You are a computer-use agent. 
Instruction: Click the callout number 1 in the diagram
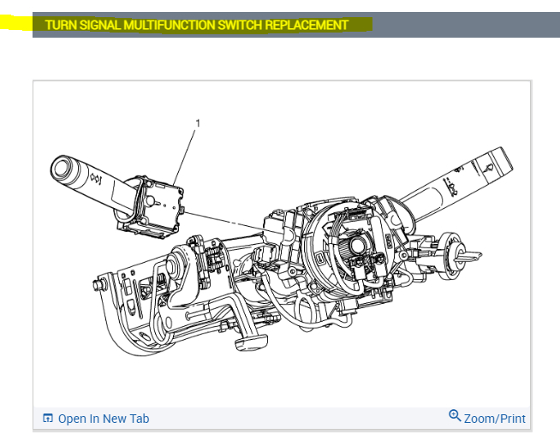click(x=198, y=123)
